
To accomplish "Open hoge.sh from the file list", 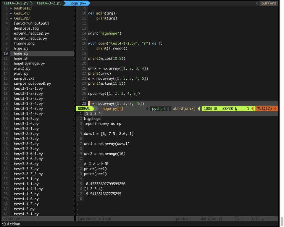I will coord(21,58).
